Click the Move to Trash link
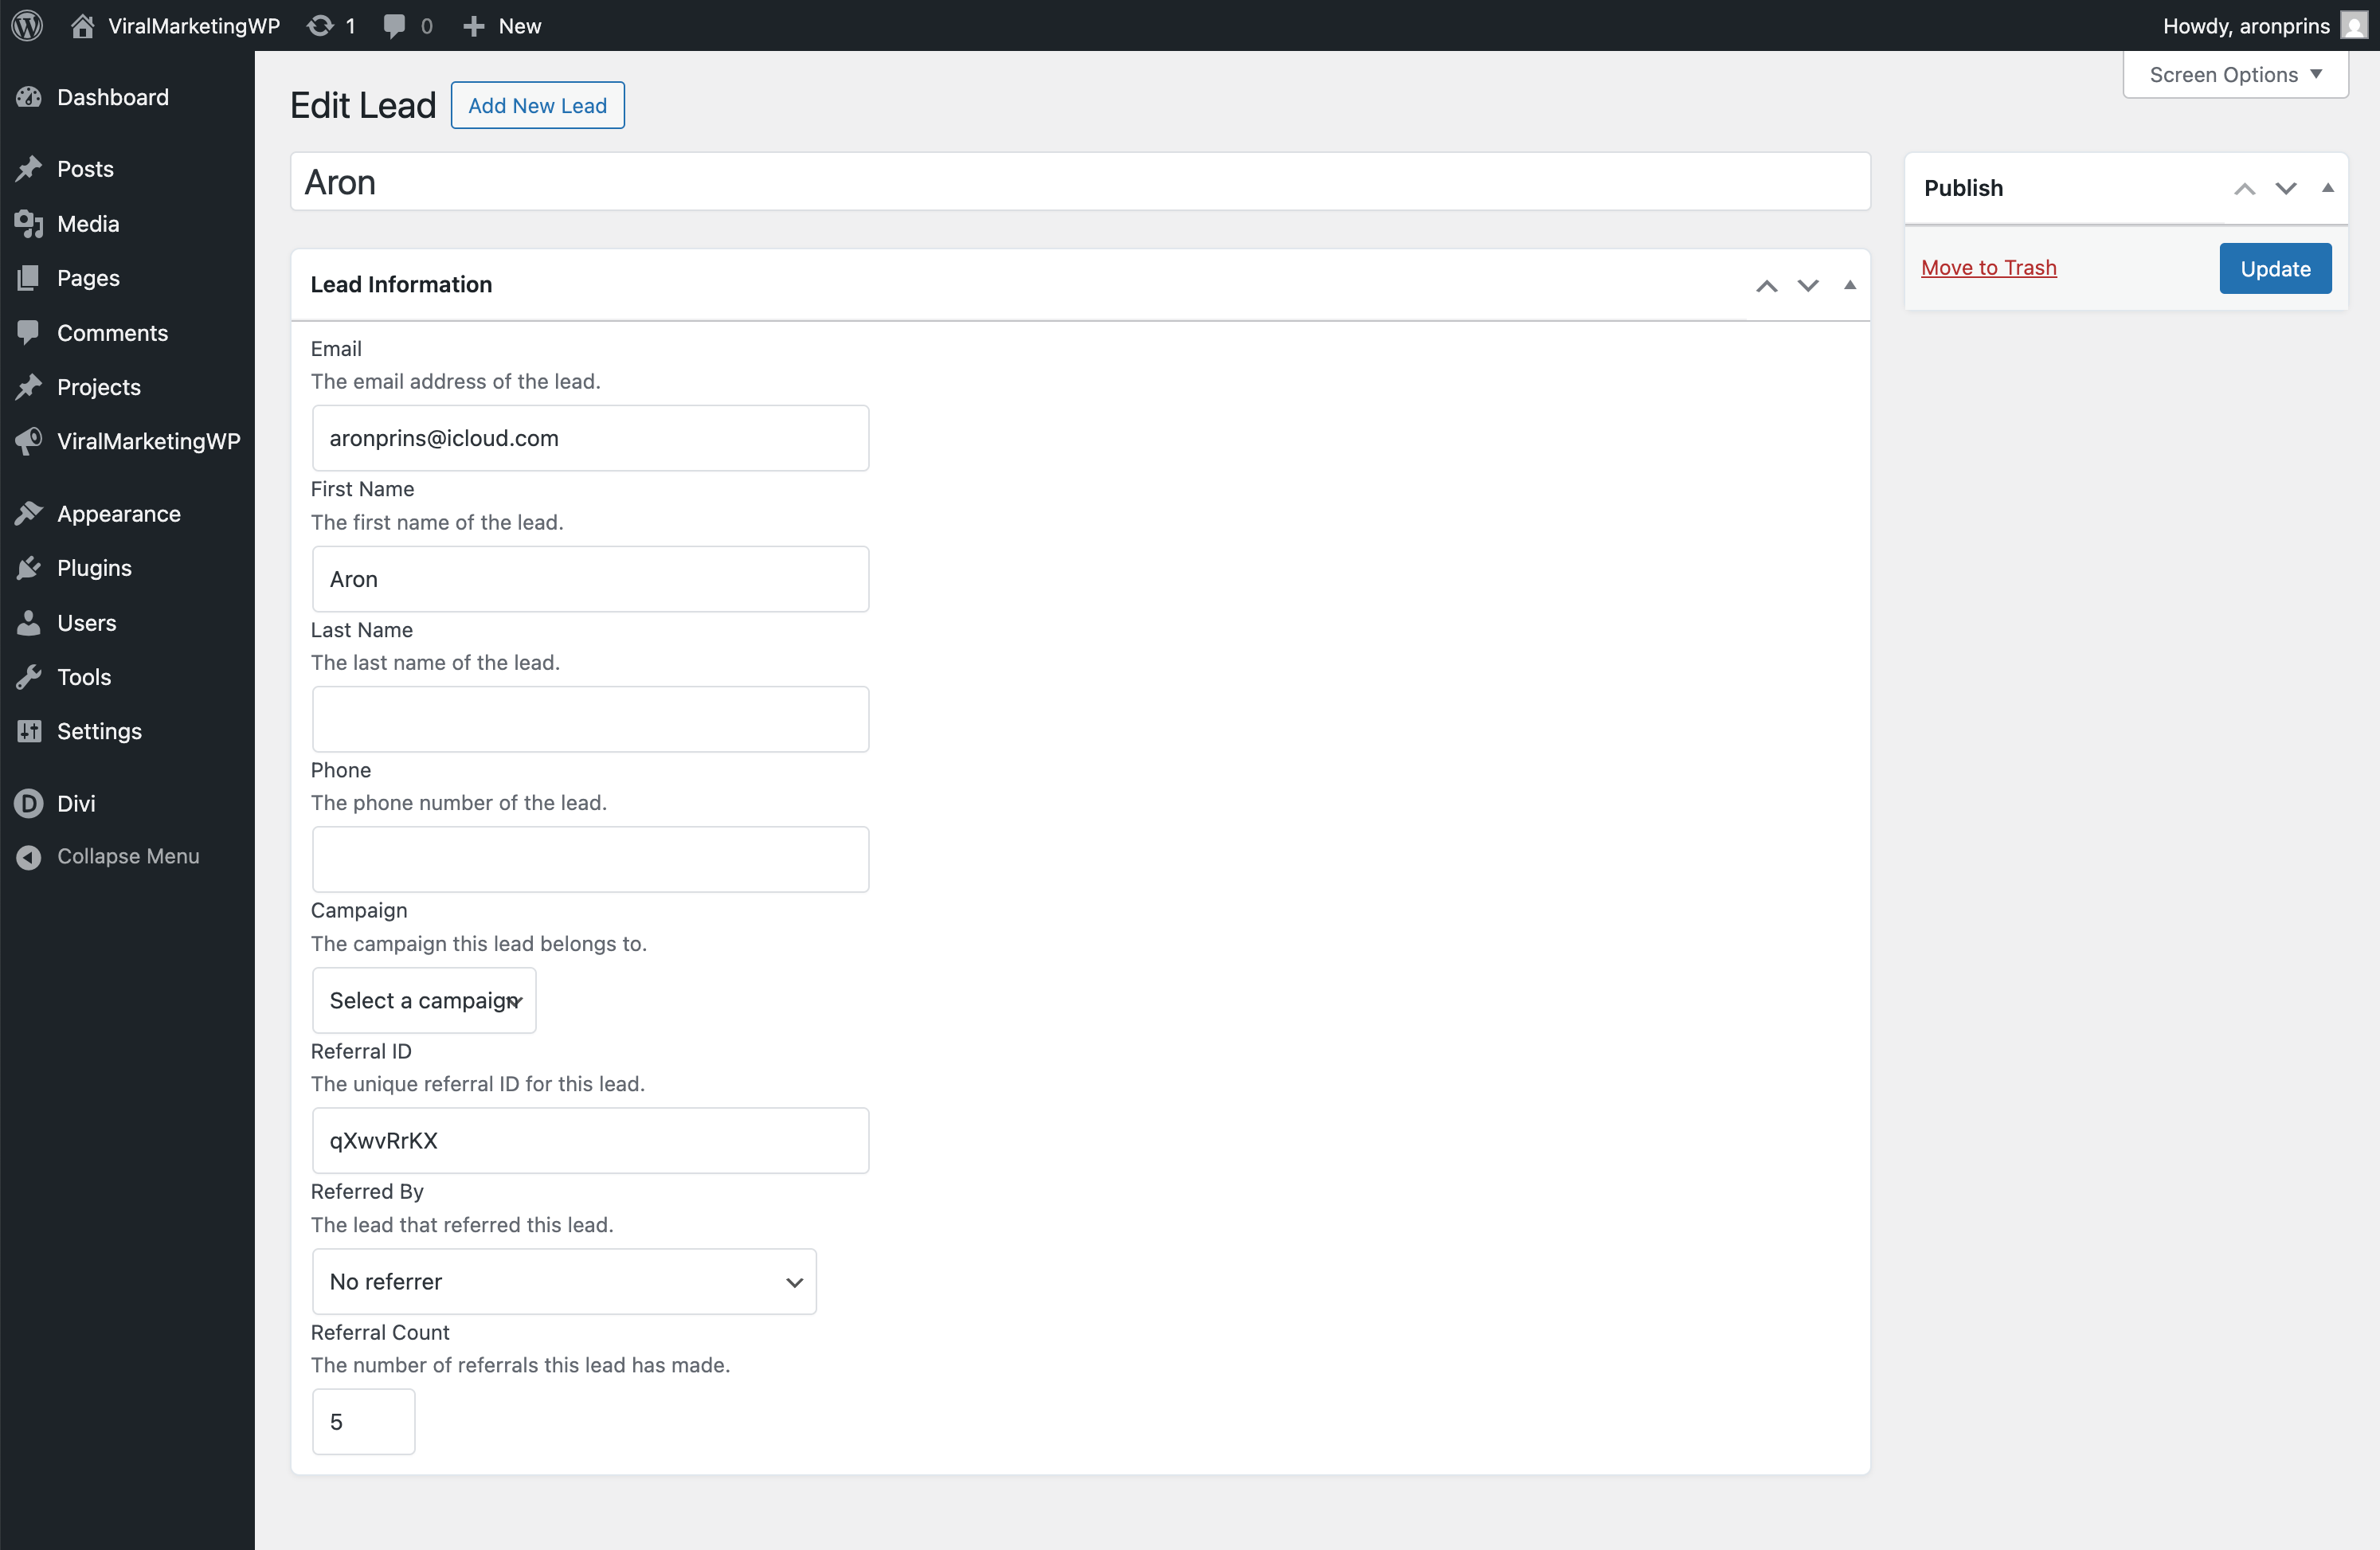This screenshot has height=1550, width=2380. [1988, 268]
